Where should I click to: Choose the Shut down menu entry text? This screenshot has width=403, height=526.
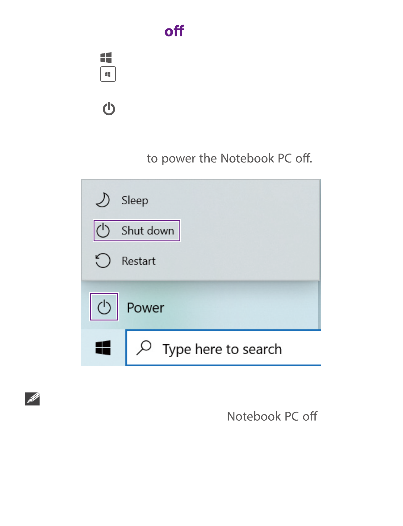148,231
